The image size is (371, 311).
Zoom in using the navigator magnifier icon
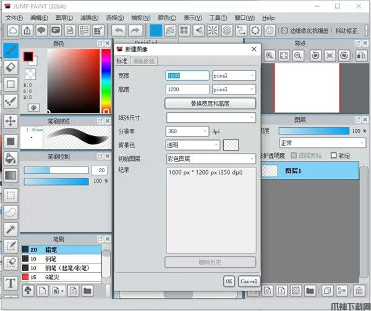coord(270,56)
